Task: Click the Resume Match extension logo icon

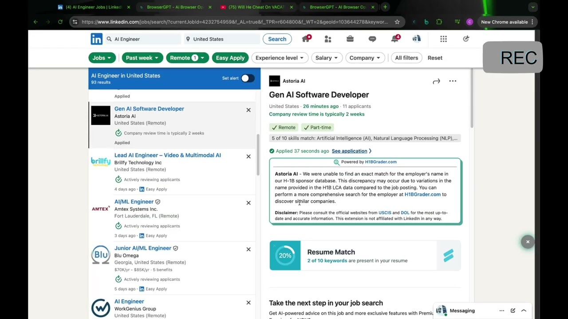Action: [448, 255]
